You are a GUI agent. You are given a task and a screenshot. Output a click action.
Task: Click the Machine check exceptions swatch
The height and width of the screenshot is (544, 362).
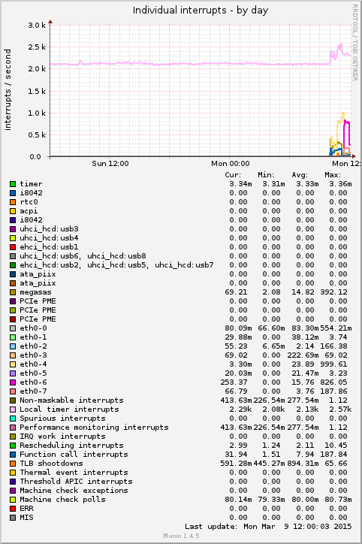point(13,491)
